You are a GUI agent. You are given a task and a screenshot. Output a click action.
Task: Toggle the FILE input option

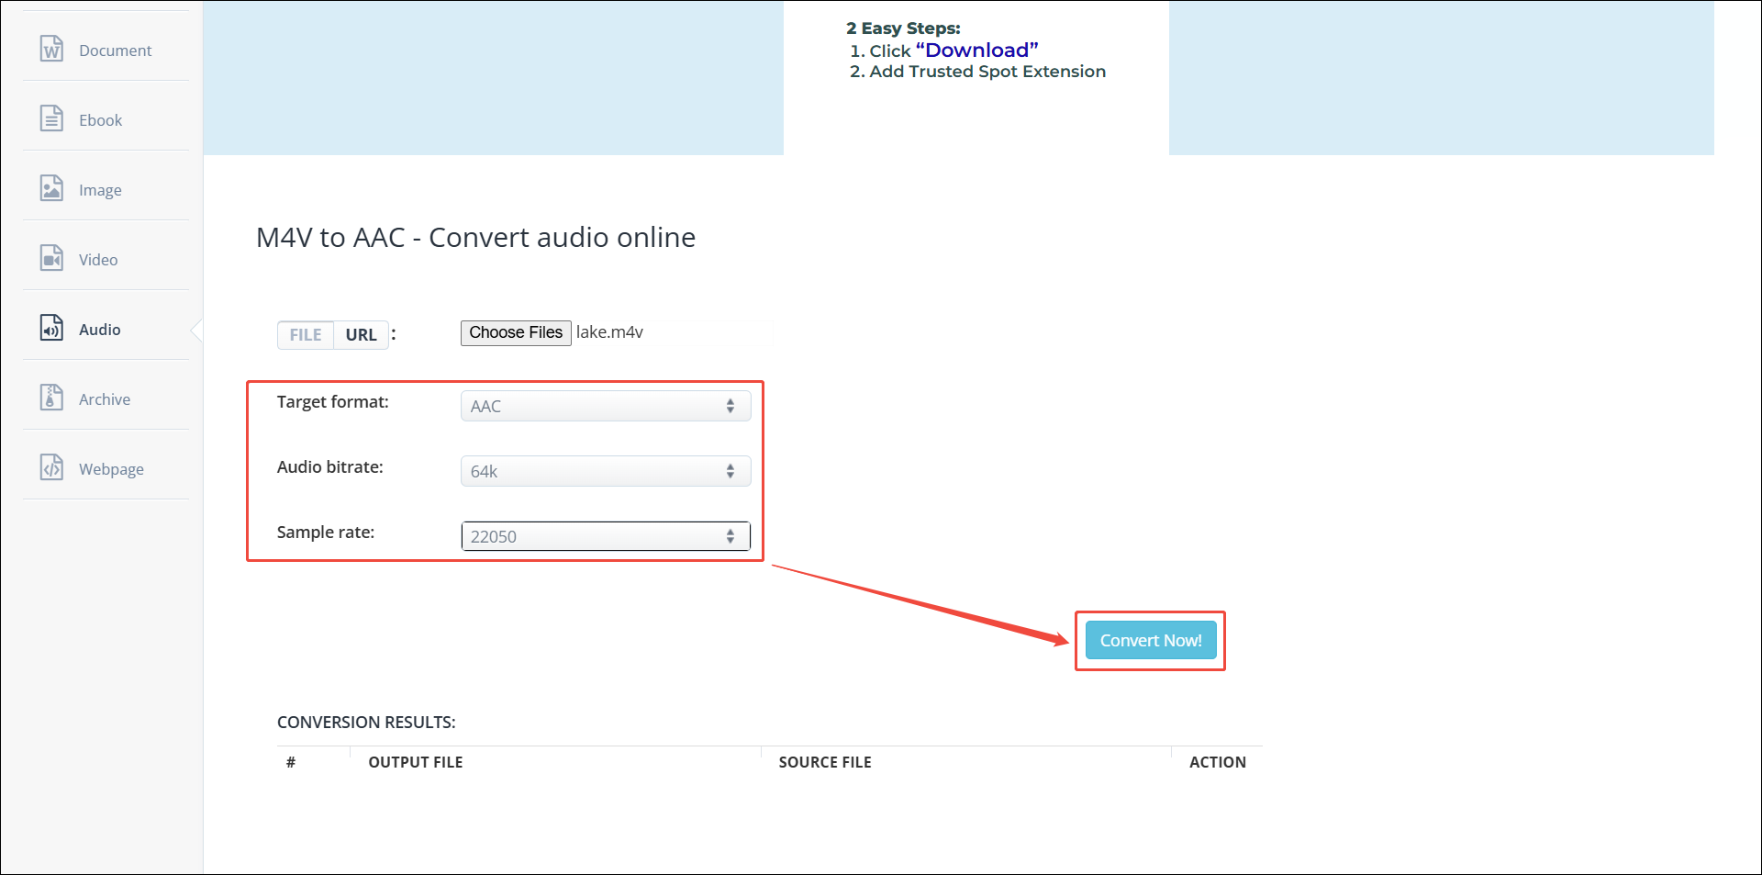(x=305, y=334)
